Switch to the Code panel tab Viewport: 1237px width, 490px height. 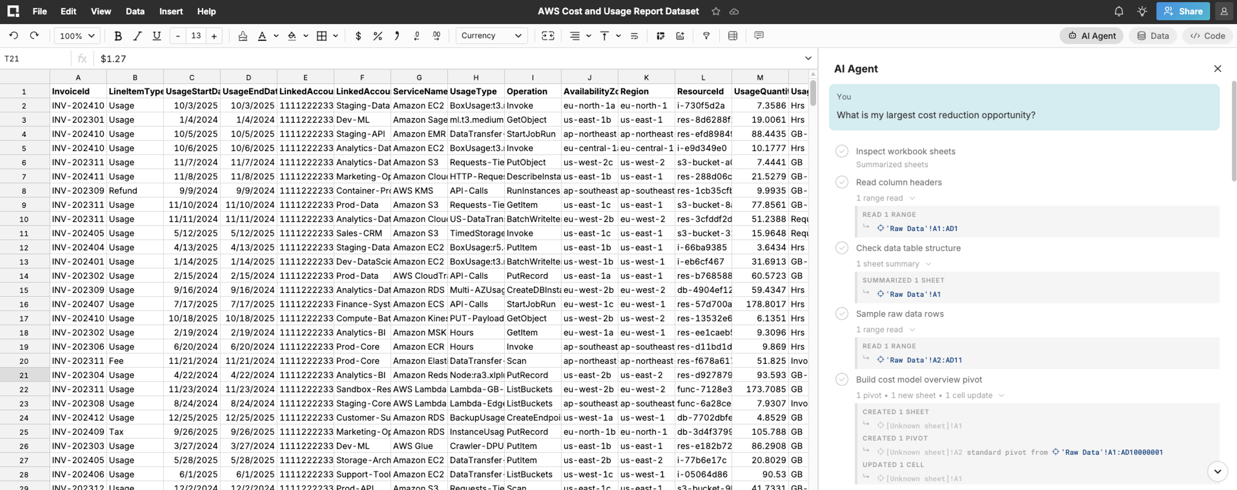point(1207,36)
